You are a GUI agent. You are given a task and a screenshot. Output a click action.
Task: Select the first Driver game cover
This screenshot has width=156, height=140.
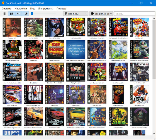(x=12, y=72)
